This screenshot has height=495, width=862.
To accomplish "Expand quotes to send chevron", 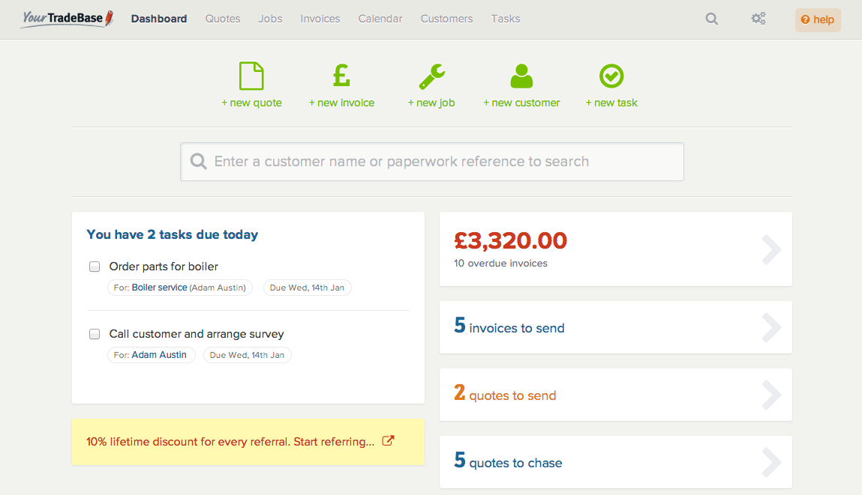I will 771,395.
